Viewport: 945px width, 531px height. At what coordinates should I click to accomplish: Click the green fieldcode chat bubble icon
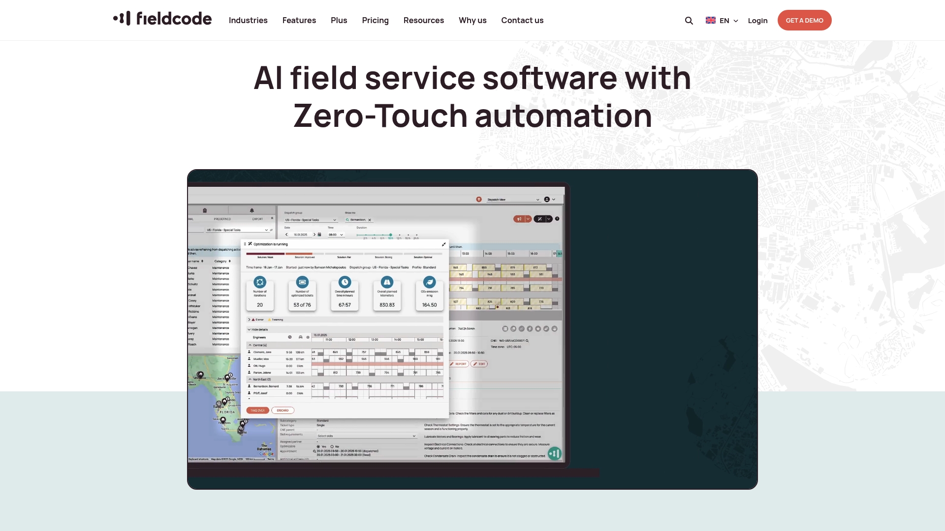555,453
